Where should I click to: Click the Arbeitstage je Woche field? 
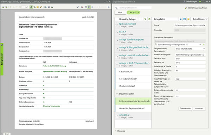(x=190, y=66)
